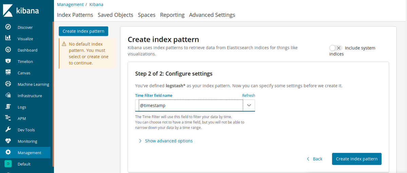Open Machine Learning via its icon
The image size is (407, 173).
pos(8,84)
